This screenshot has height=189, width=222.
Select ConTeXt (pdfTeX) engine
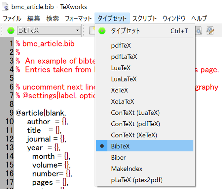click(x=145, y=124)
